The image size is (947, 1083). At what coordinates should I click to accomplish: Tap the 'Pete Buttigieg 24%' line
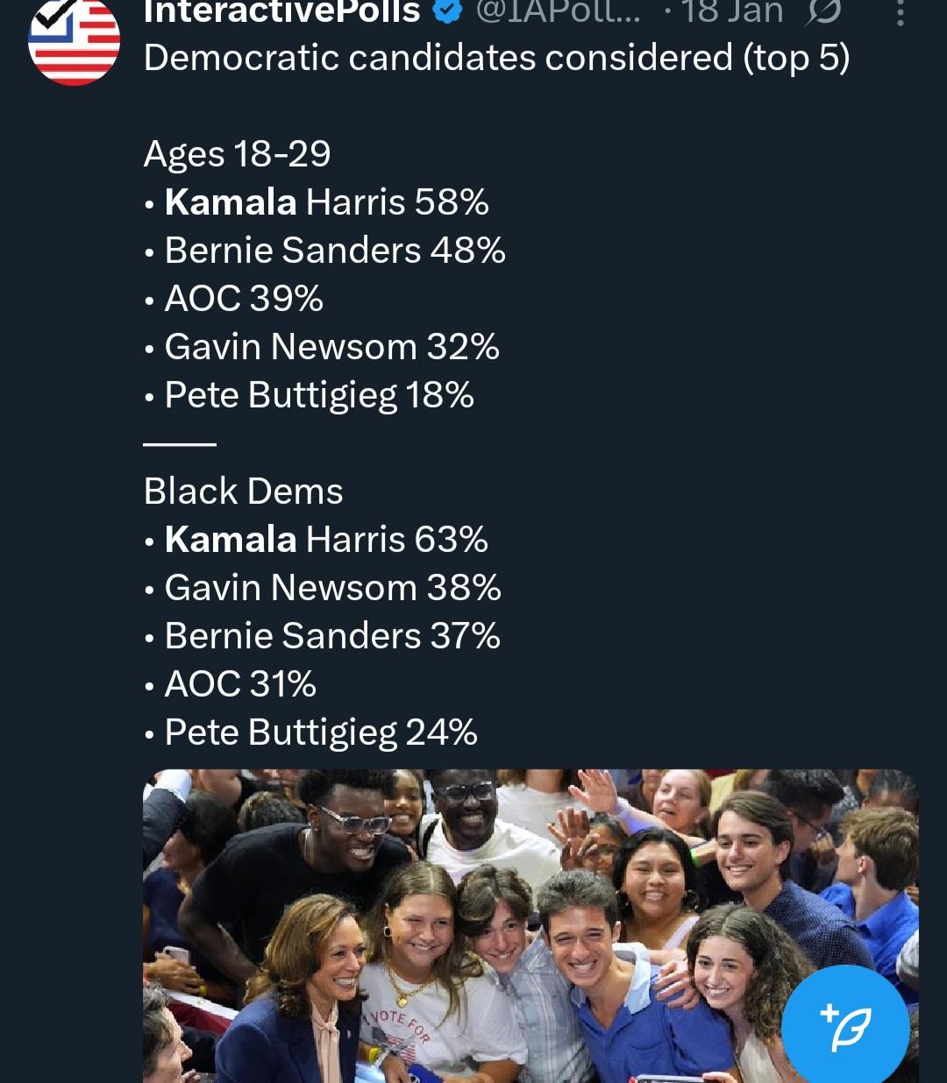(x=321, y=733)
